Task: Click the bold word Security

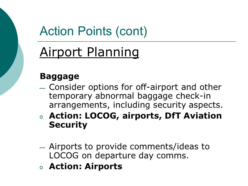Action: (68, 125)
